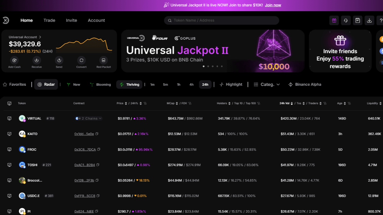Click the Red Packet icon
The height and width of the screenshot is (215, 383).
[x=104, y=60]
